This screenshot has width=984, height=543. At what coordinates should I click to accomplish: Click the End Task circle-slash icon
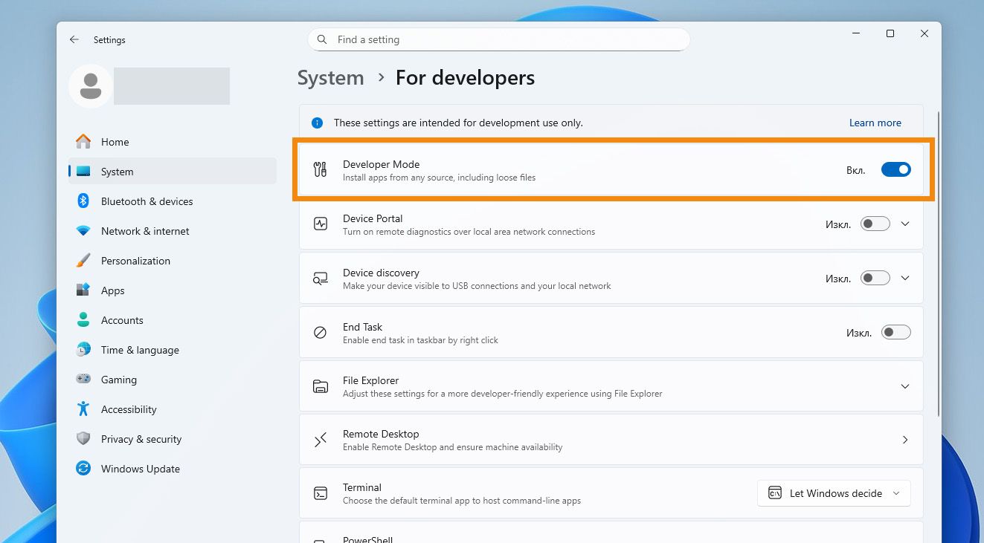[x=321, y=332]
